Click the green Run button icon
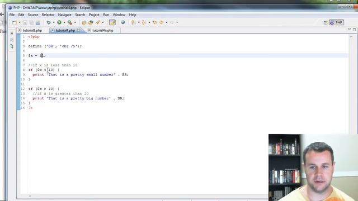The width and height of the screenshot is (358, 201). [59, 22]
